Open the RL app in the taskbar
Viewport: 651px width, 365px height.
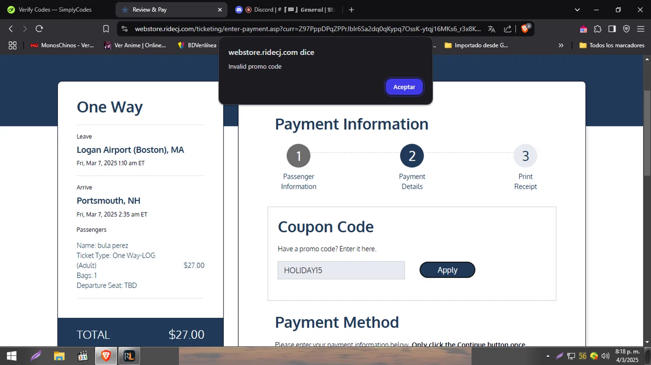129,356
